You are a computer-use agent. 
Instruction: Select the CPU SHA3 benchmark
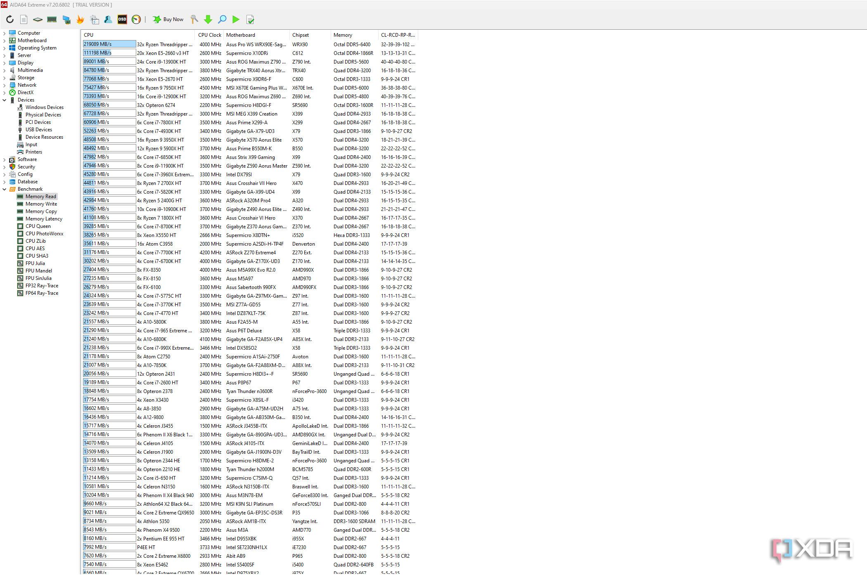point(37,256)
